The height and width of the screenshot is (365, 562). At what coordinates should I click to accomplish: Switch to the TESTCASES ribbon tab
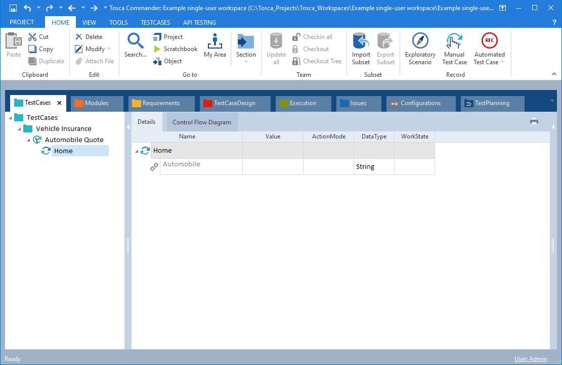coord(155,22)
